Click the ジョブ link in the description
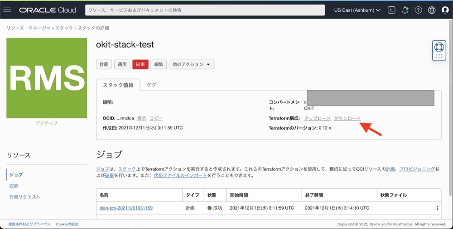Screen dimensions: 453x229 [x=102, y=169]
